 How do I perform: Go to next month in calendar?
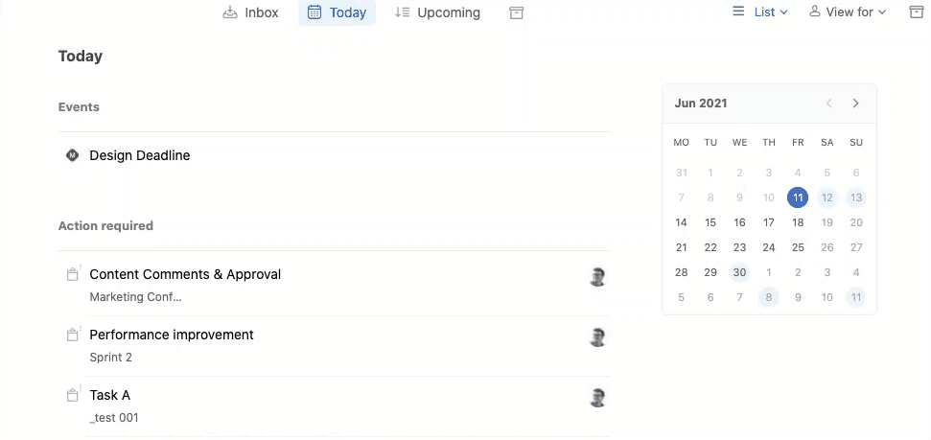point(855,104)
